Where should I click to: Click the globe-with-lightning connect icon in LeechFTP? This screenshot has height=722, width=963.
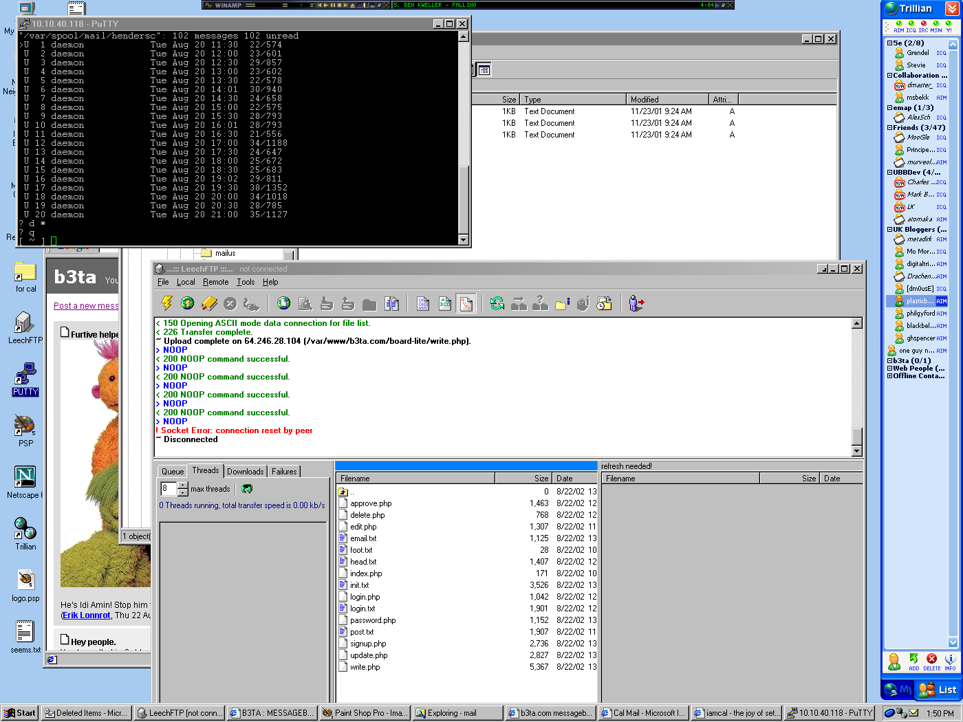tap(187, 303)
